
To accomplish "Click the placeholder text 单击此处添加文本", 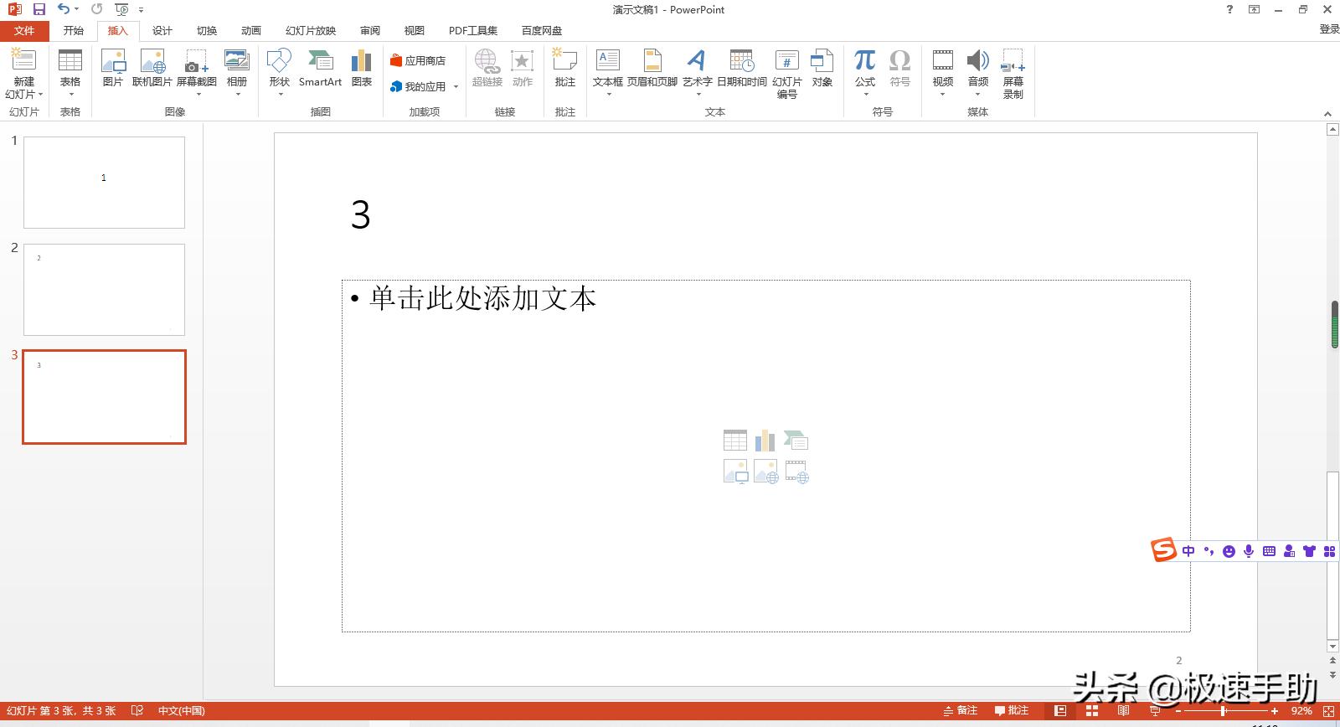I will pos(482,299).
